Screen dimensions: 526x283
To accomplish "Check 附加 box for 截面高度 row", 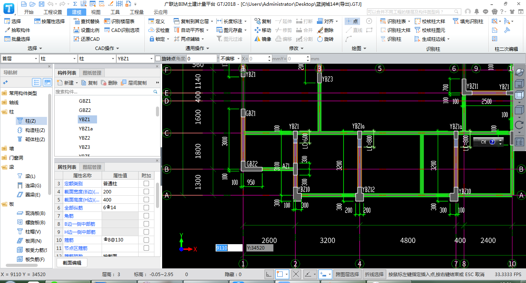I will (x=146, y=200).
